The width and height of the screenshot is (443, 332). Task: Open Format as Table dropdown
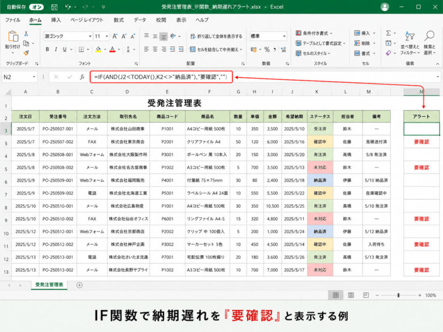(x=321, y=43)
